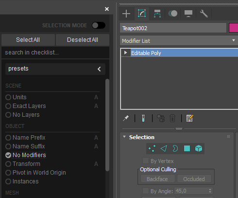Expand the Editable Poly stack entry
The width and height of the screenshot is (238, 198).
click(x=125, y=53)
